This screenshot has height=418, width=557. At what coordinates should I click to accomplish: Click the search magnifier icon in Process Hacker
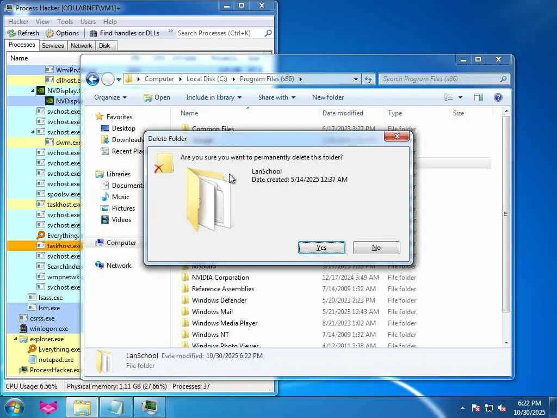(x=269, y=33)
